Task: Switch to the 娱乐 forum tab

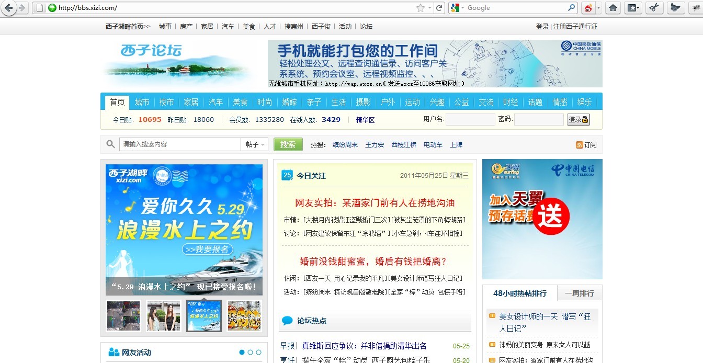Action: pos(584,102)
